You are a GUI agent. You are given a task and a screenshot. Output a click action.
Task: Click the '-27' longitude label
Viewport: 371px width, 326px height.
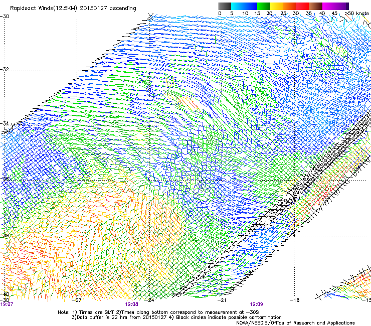tap(77, 300)
